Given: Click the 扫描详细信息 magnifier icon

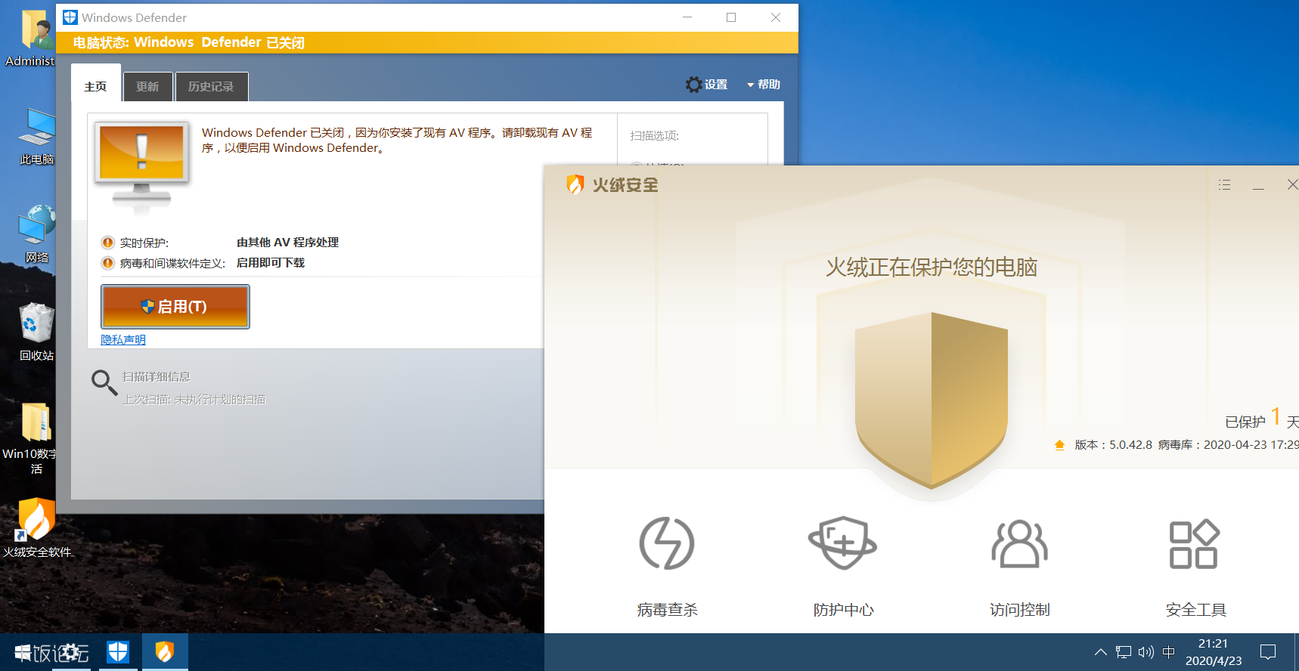Looking at the screenshot, I should pyautogui.click(x=104, y=382).
